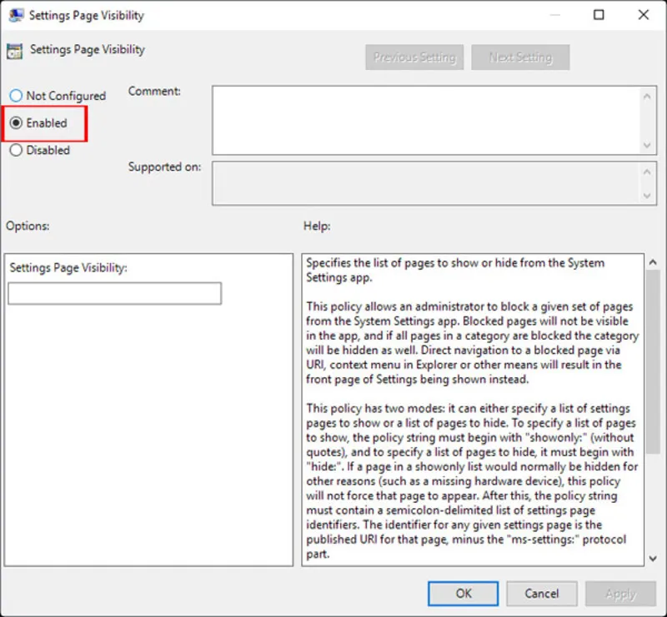Click the Help panel scrollbar thumb
Screen dimensions: 667x617
(653, 362)
